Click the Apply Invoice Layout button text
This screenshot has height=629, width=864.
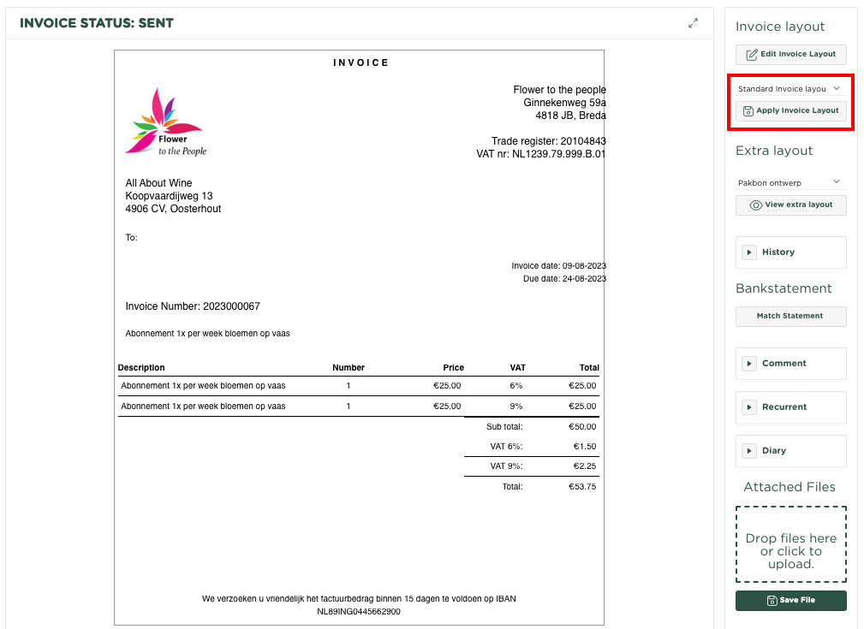[797, 110]
